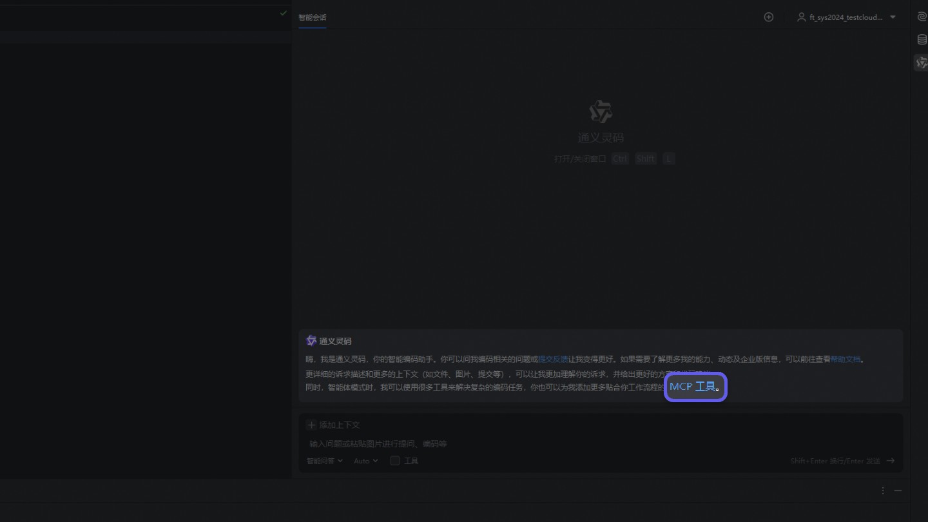The image size is (928, 522).
Task: Open the 帮助文档 documentation link
Action: (x=846, y=359)
